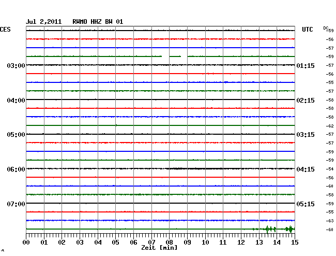
Task: Click the minute axis label "15"
Action: coord(295,243)
